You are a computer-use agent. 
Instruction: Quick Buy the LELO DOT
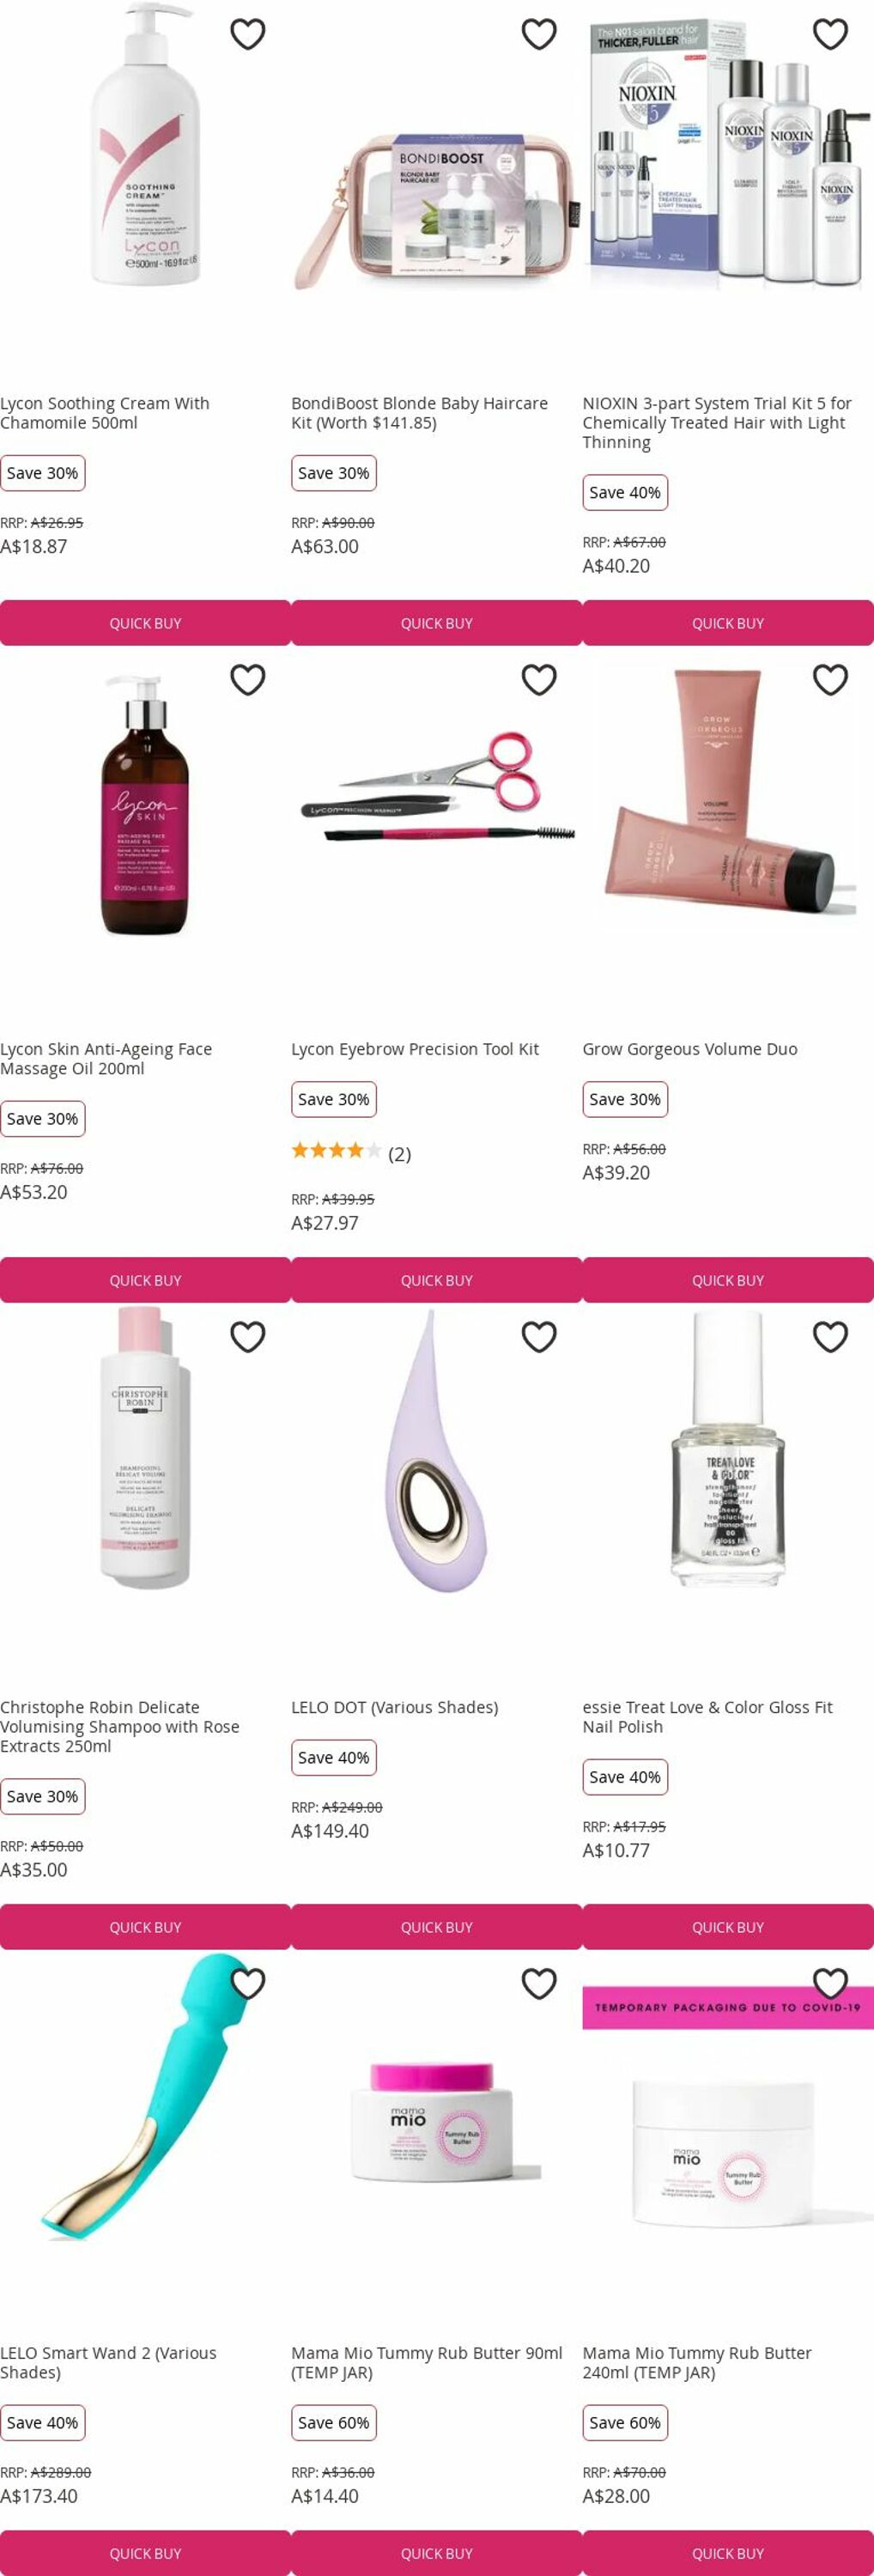[x=436, y=1927]
